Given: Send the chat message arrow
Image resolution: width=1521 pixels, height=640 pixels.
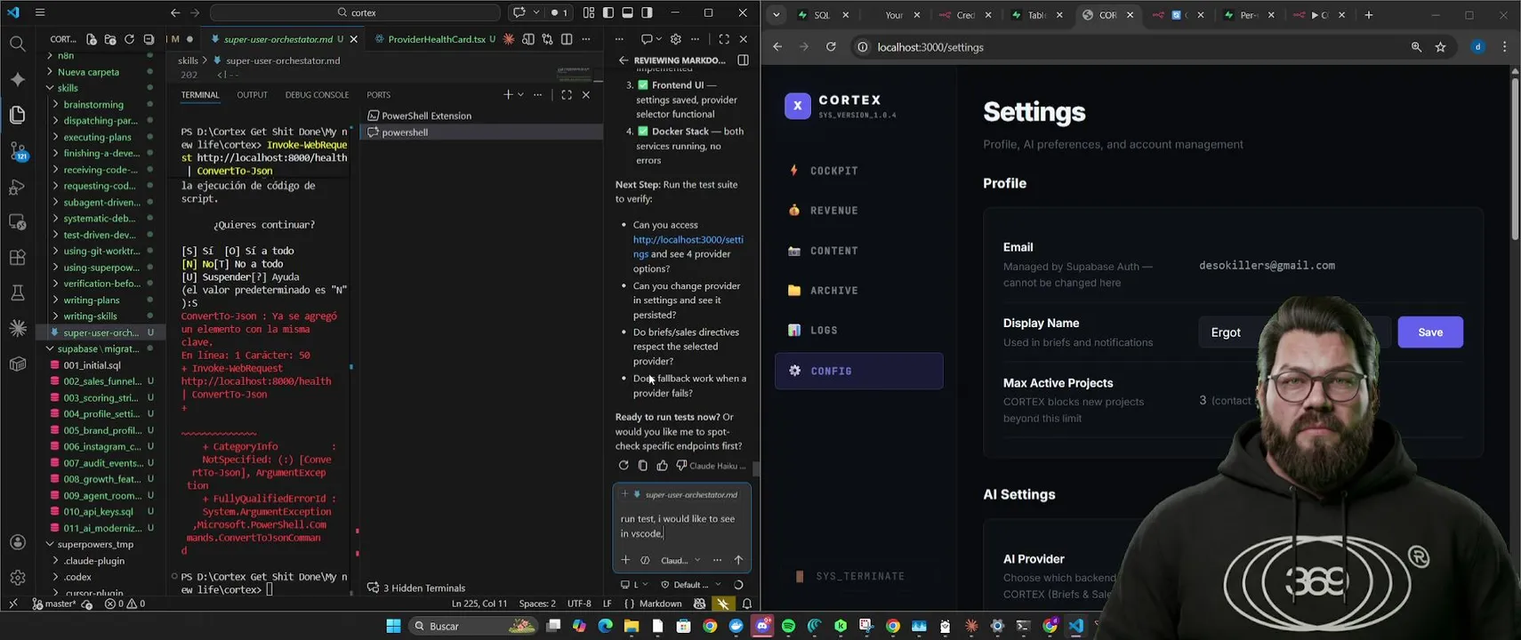Looking at the screenshot, I should point(738,560).
